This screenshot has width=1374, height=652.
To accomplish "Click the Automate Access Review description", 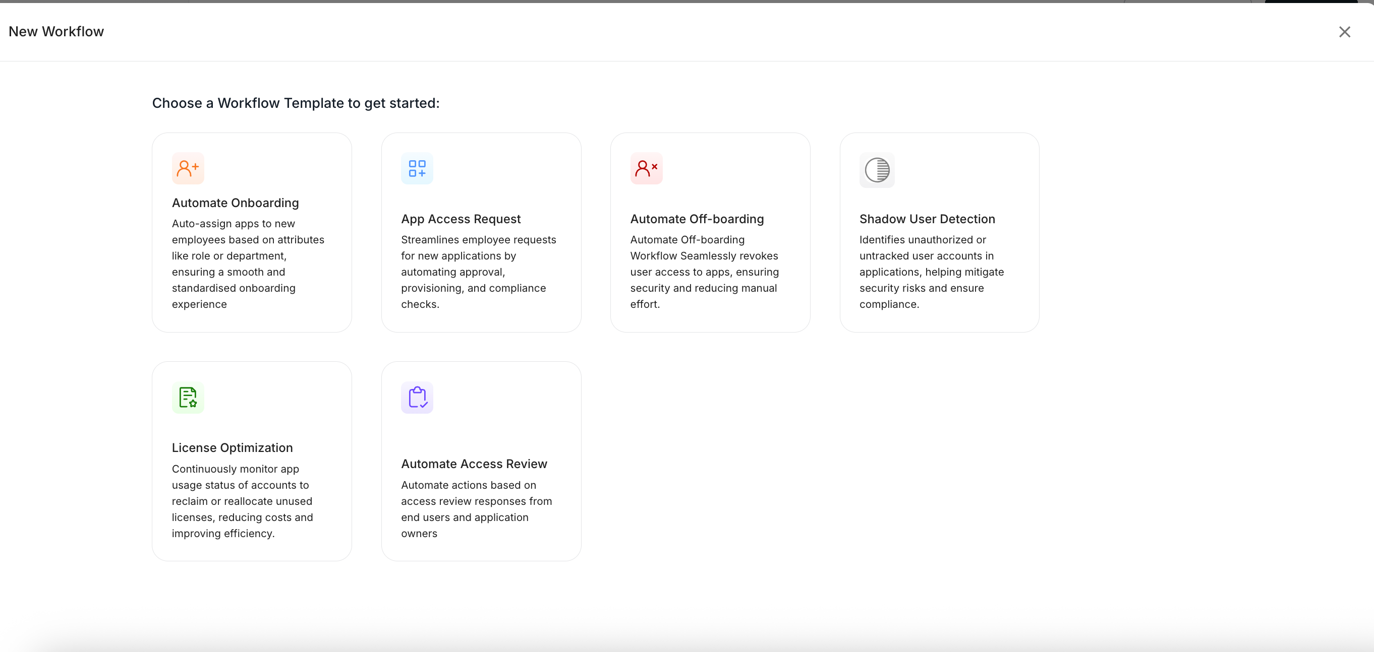I will (x=476, y=509).
